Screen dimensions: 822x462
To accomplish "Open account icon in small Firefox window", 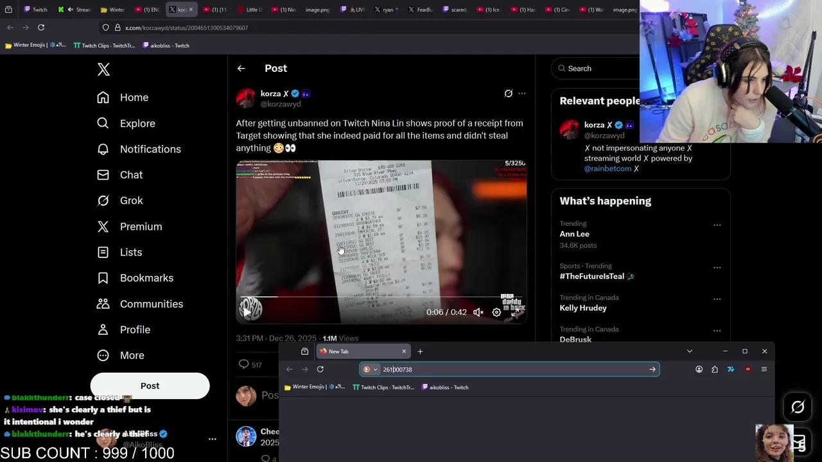I will 699,370.
